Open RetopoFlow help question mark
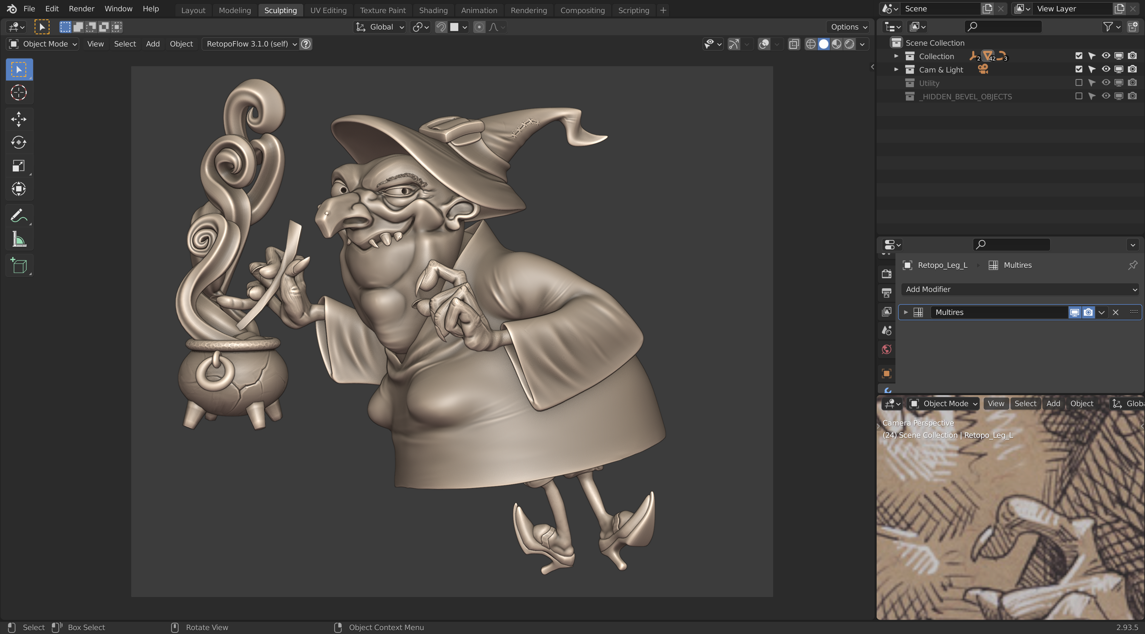 [306, 44]
